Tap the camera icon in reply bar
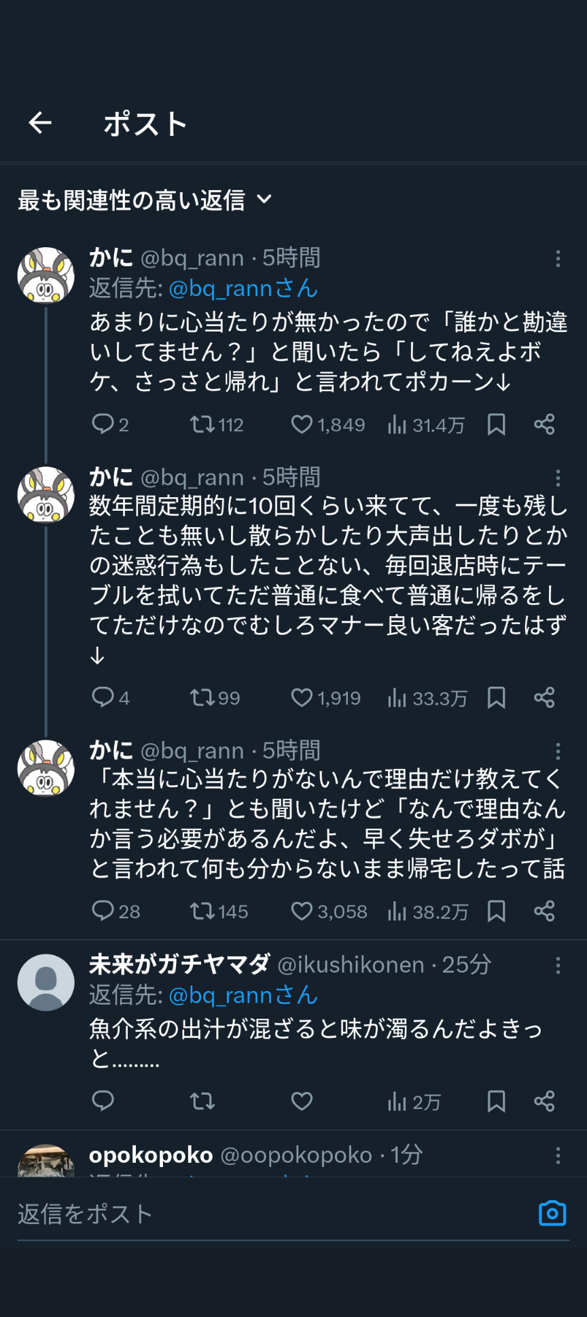Screen dimensions: 587x1317 click(x=552, y=1213)
